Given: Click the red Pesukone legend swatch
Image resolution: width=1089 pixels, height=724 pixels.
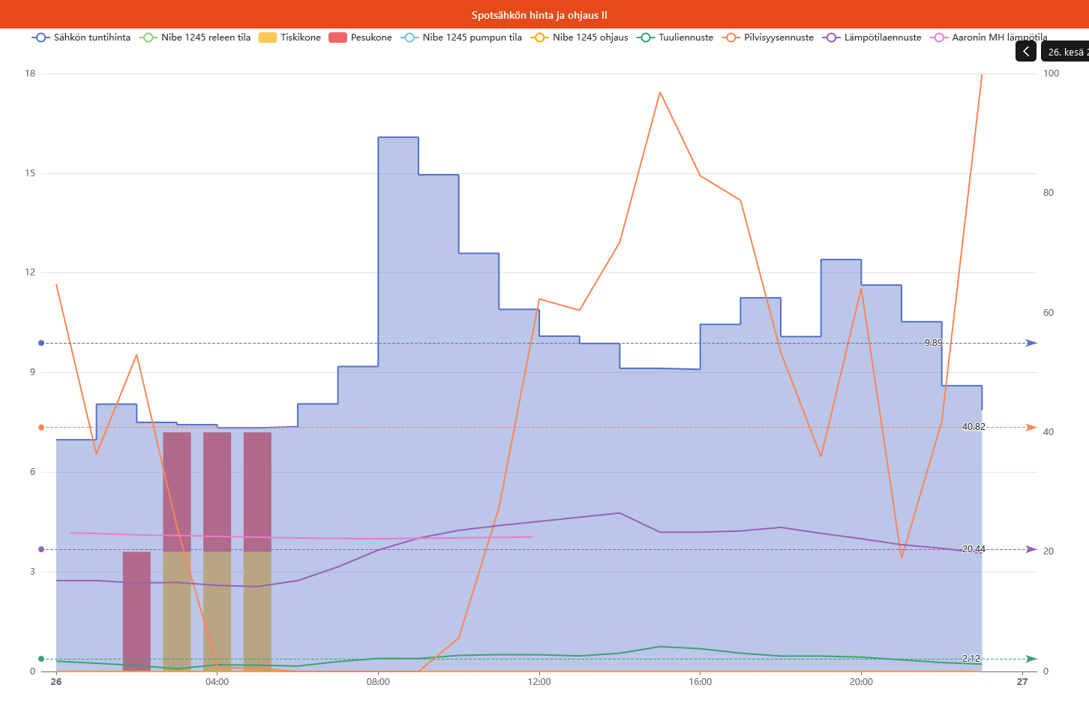Looking at the screenshot, I should pos(337,38).
